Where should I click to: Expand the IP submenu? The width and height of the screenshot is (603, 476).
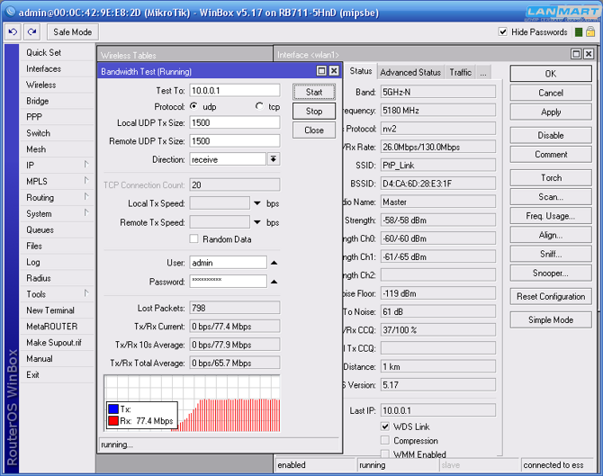coord(86,165)
